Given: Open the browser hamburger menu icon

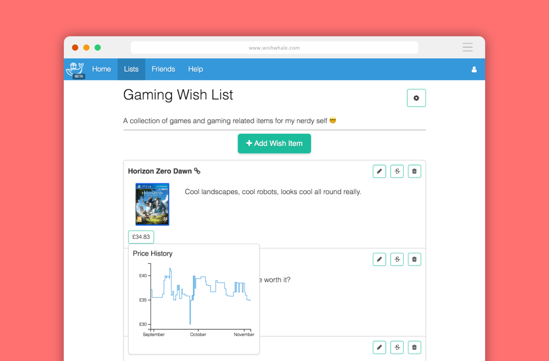Looking at the screenshot, I should tap(467, 47).
